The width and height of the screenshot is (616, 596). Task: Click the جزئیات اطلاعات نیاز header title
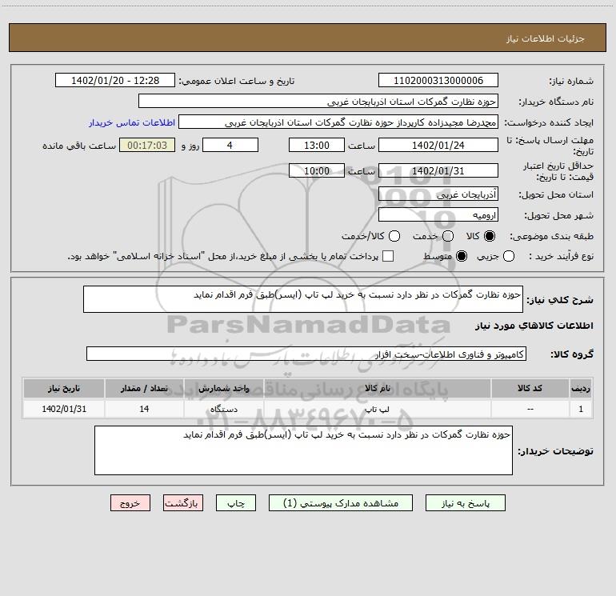coord(546,38)
